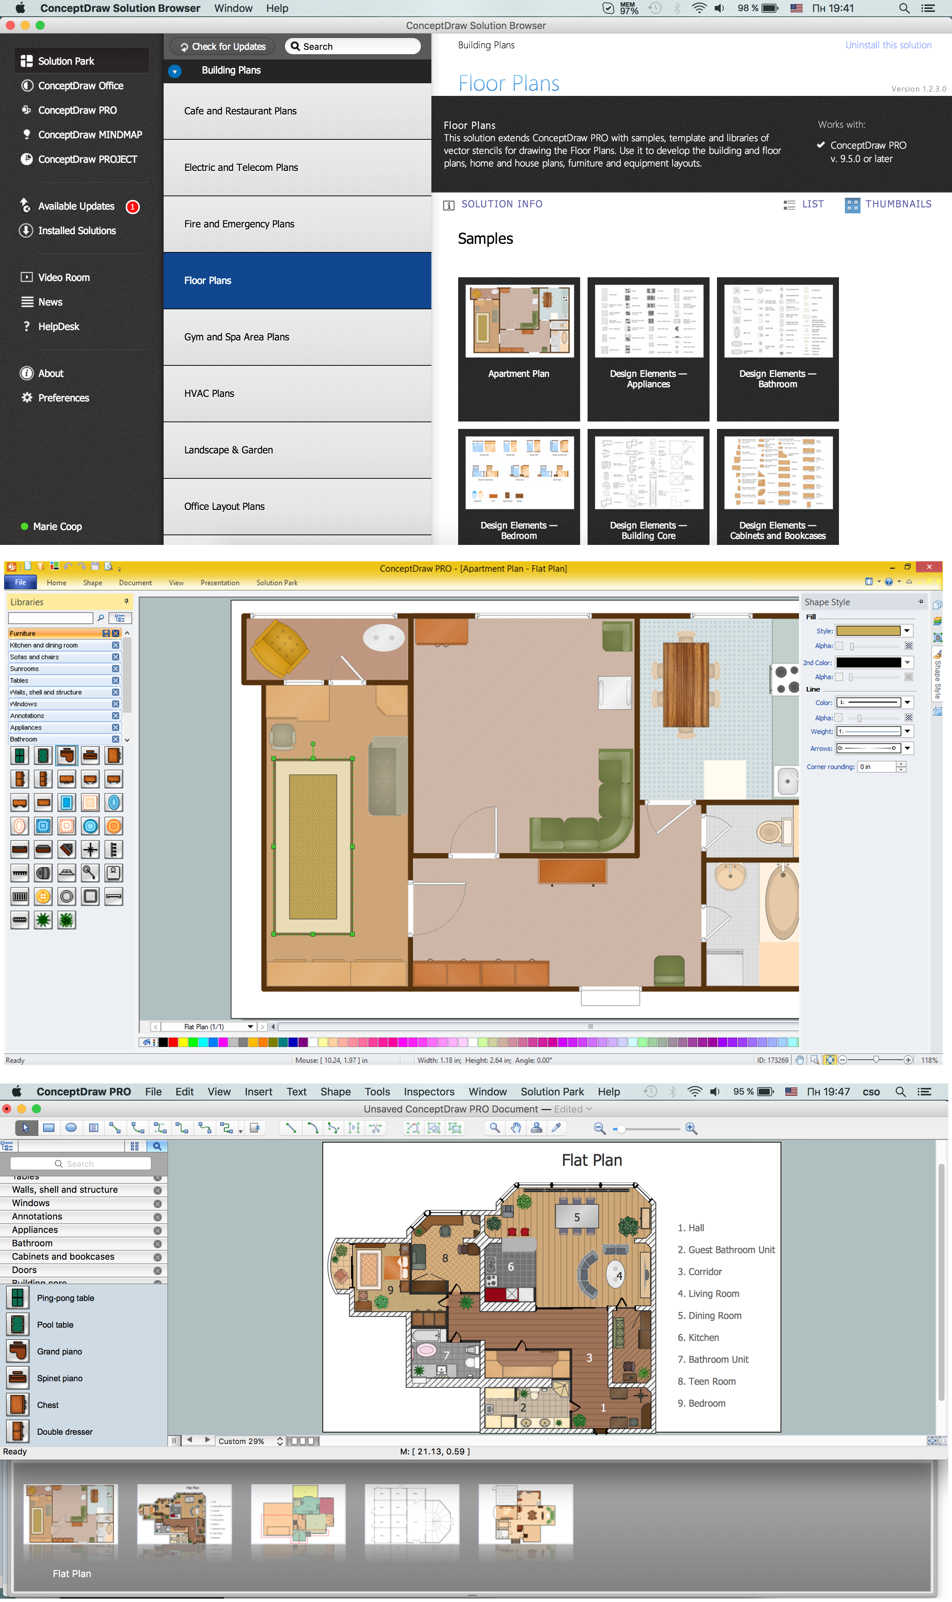The height and width of the screenshot is (1602, 952).
Task: Click the Grand piano library shape
Action: tap(59, 1351)
